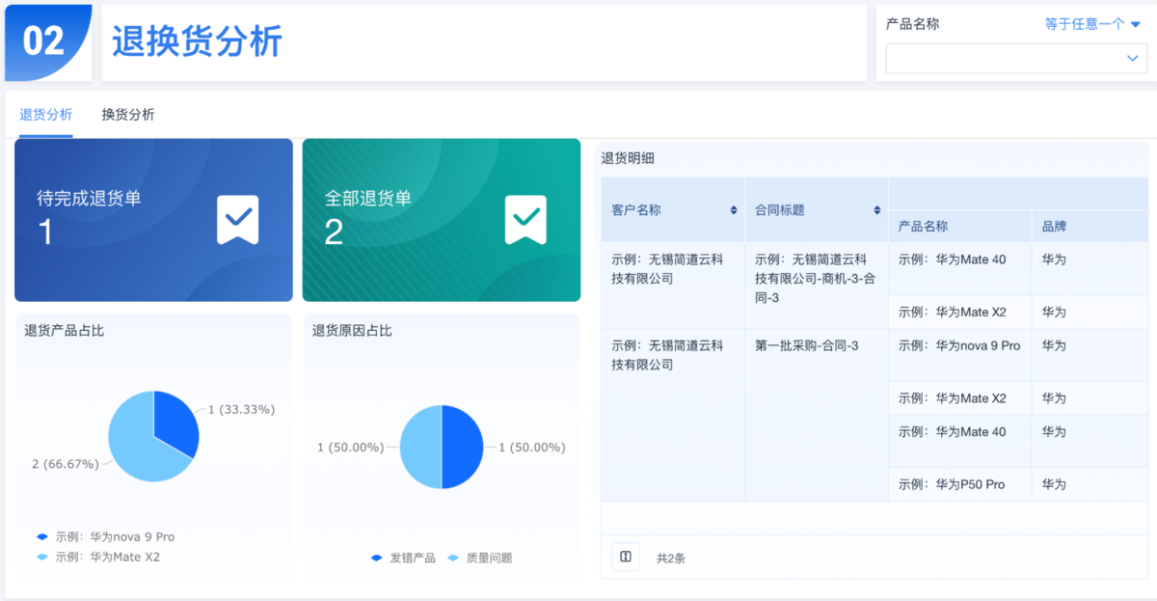Click the dark blue 33.33% pie slice
Screen dimensions: 1157x601
pyautogui.click(x=174, y=421)
